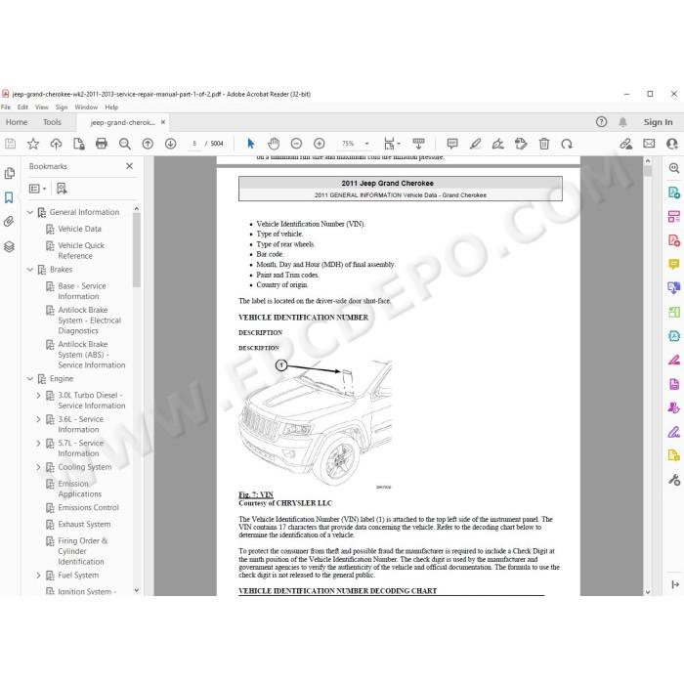Open the Attachments paperclip panel
The width and height of the screenshot is (684, 684).
tap(9, 222)
